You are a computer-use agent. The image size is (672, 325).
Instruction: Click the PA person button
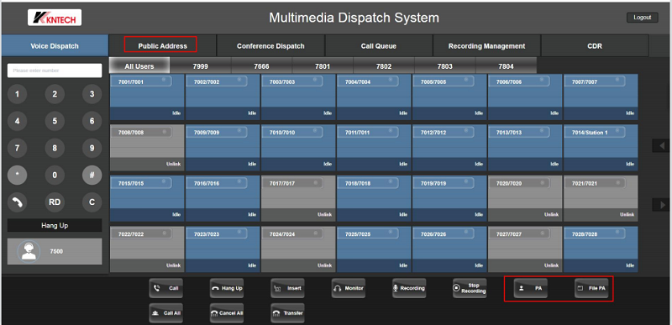pos(531,288)
